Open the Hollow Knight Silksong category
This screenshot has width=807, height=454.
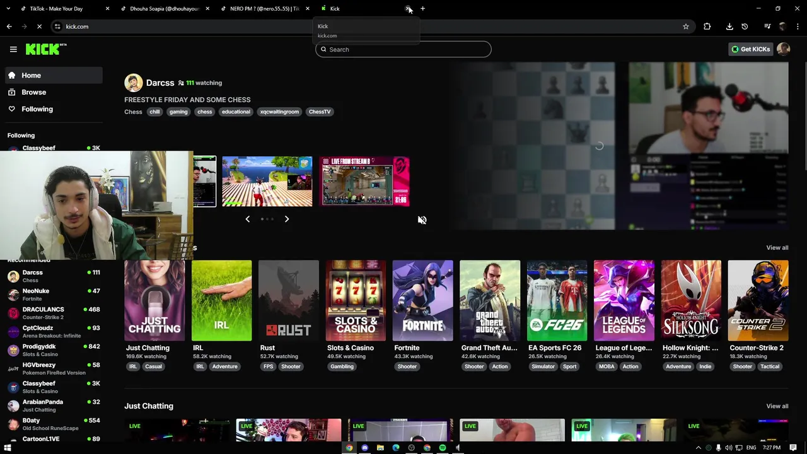tap(692, 301)
